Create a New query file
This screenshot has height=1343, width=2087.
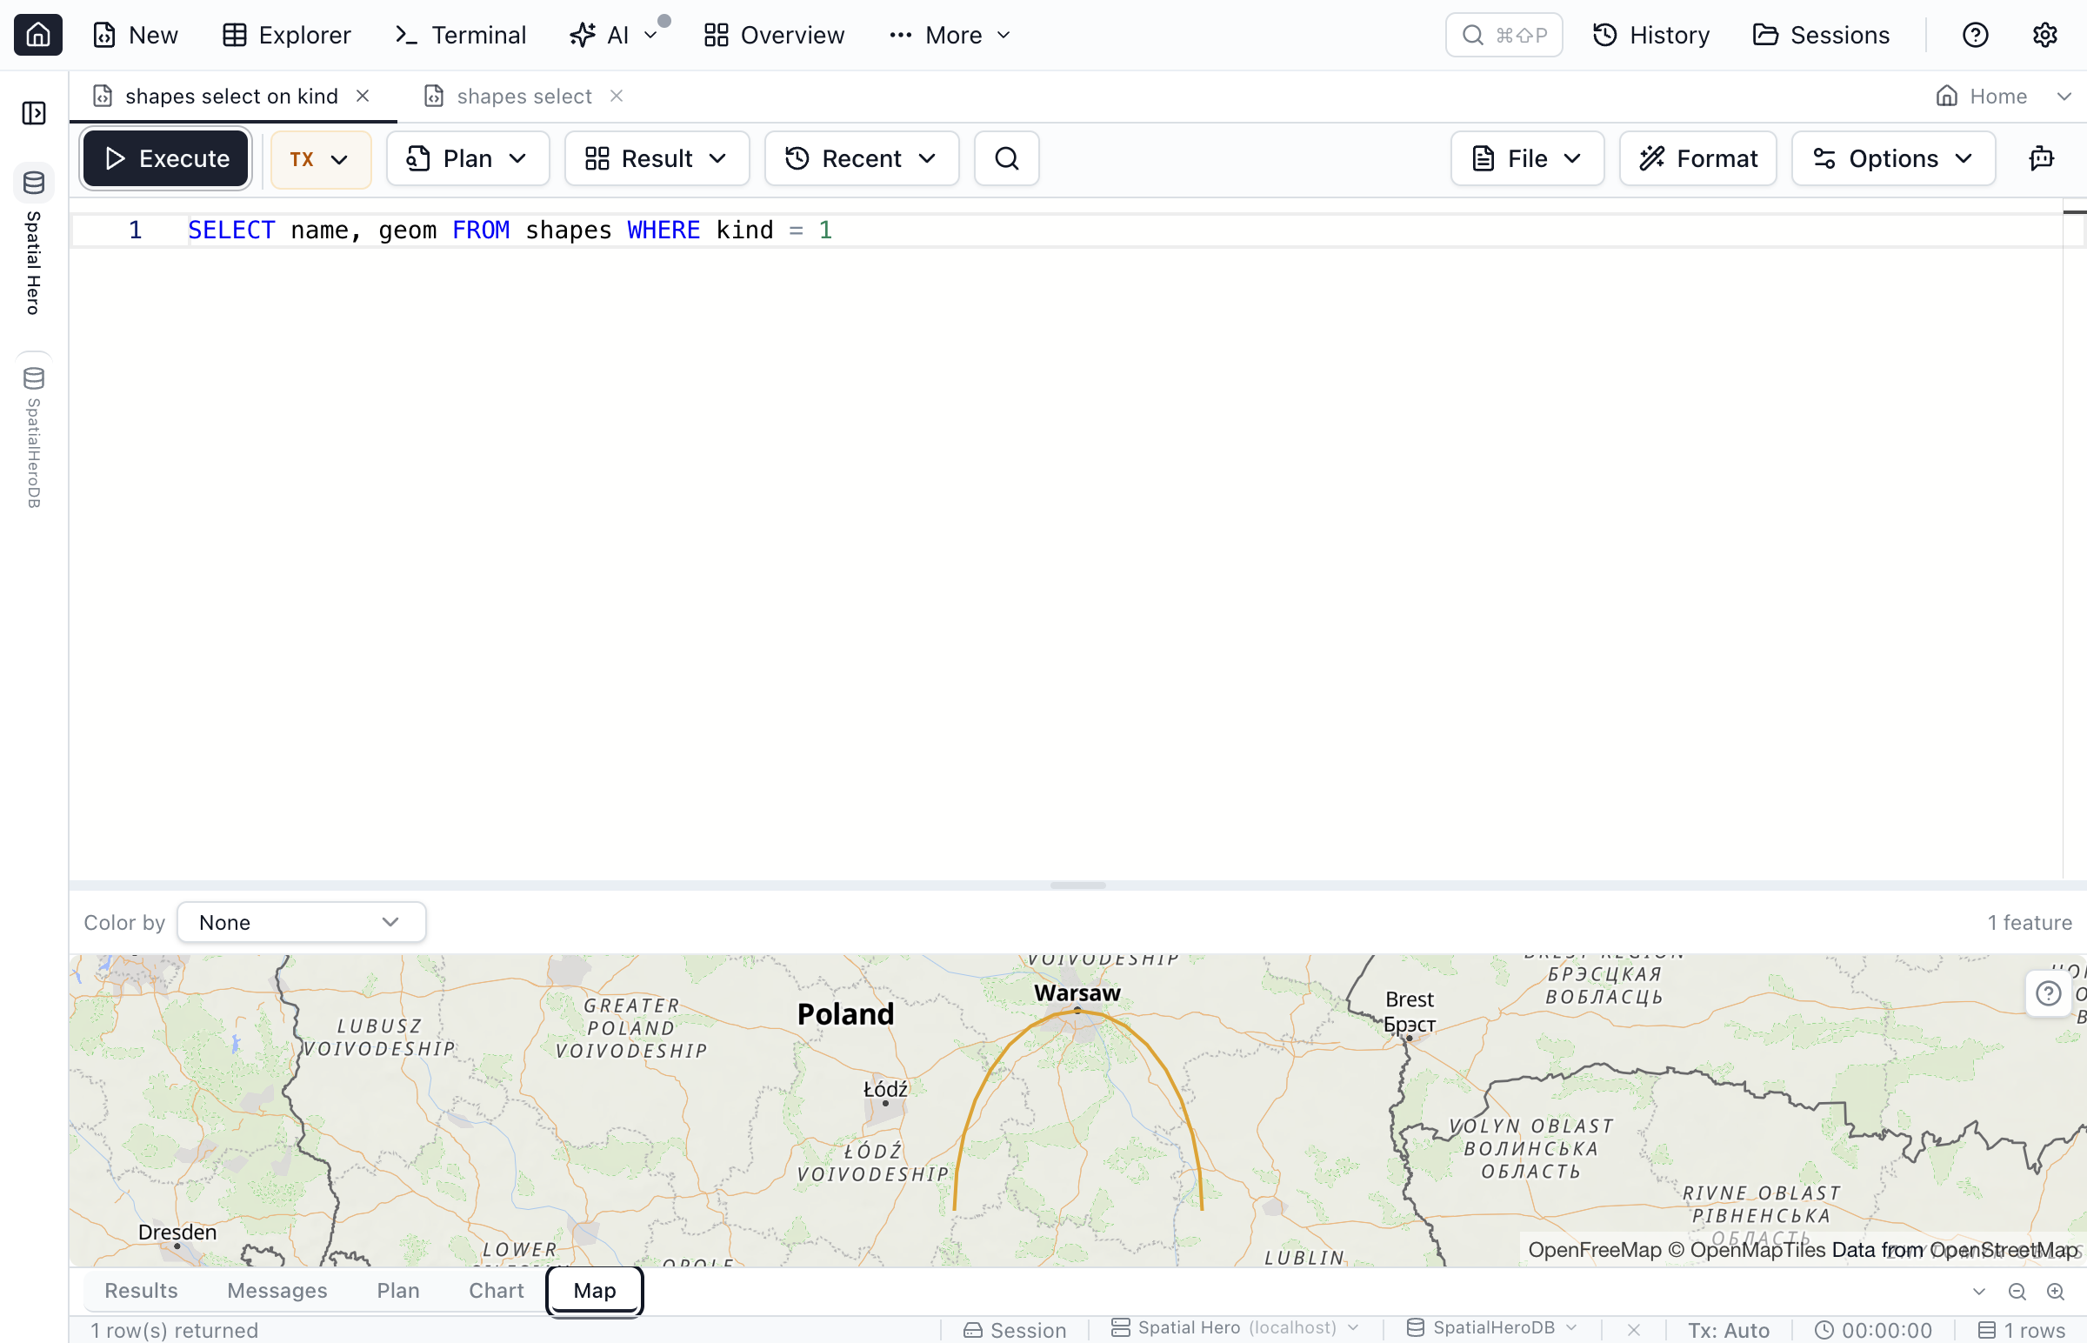point(135,35)
